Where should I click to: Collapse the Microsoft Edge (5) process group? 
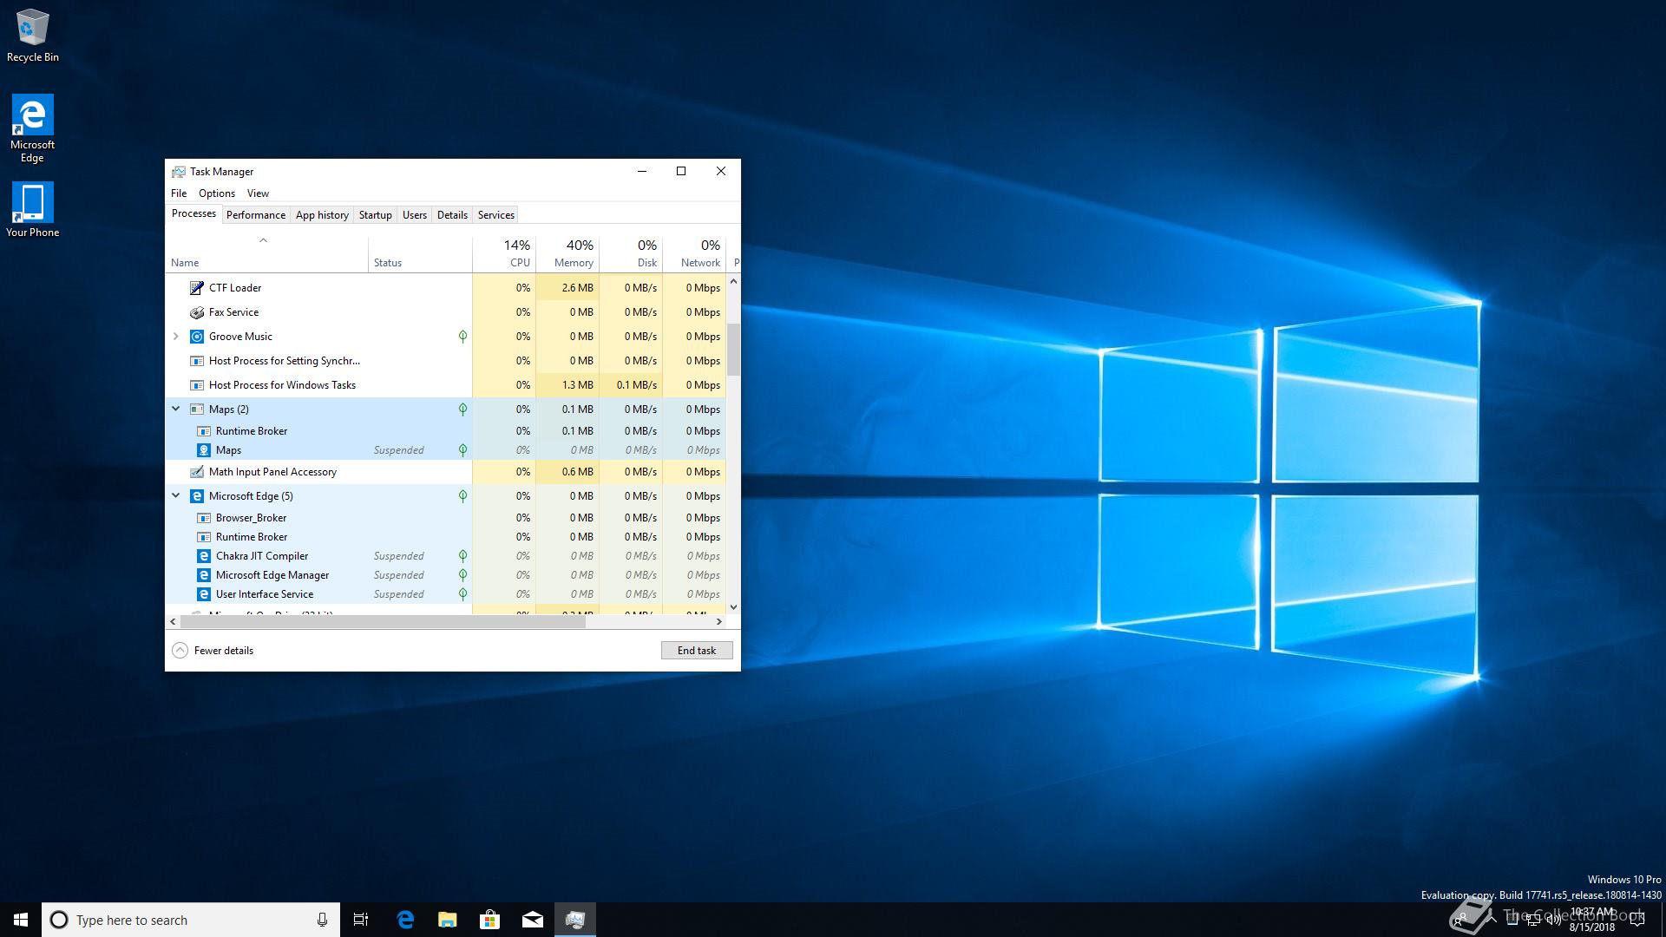tap(175, 495)
